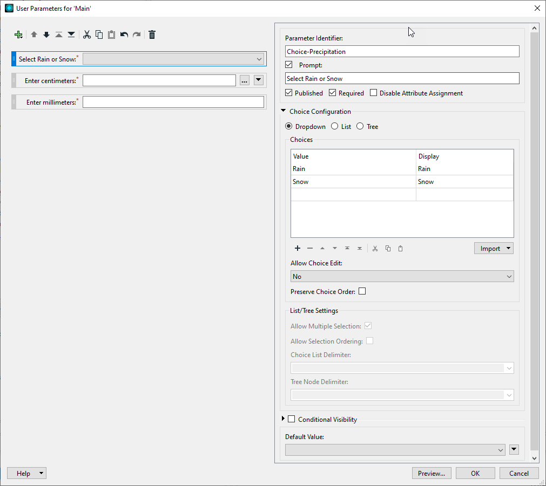Image resolution: width=546 pixels, height=486 pixels.
Task: Click the green add parameter plus icon
Action: coord(18,35)
